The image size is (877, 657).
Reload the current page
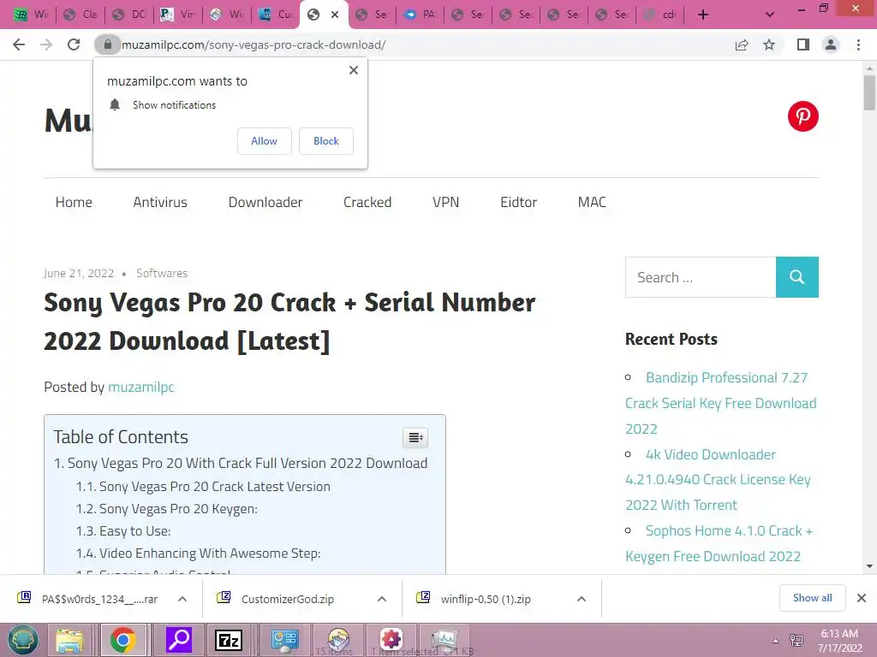coord(74,44)
